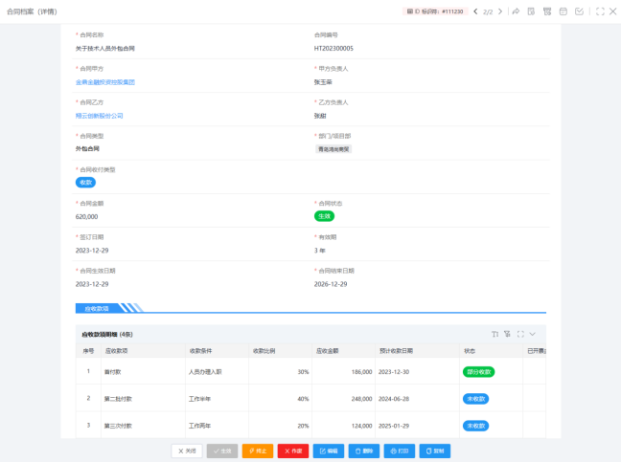This screenshot has width=621, height=462.
Task: Click the ID identifier #111230 badge
Action: click(x=435, y=11)
